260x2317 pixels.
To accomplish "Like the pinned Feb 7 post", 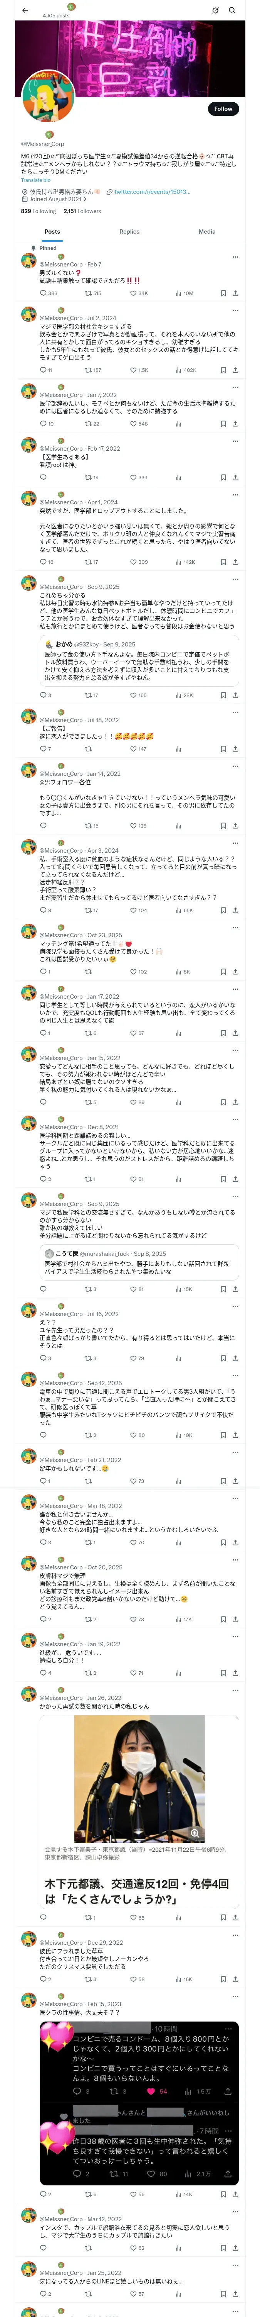I will (x=134, y=293).
